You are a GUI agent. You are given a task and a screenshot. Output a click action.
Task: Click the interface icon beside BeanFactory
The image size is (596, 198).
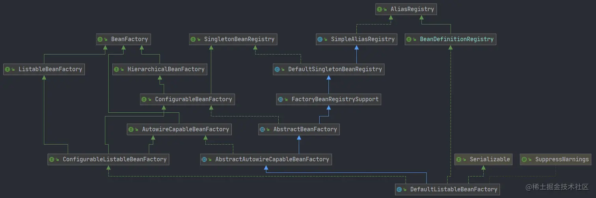point(100,39)
